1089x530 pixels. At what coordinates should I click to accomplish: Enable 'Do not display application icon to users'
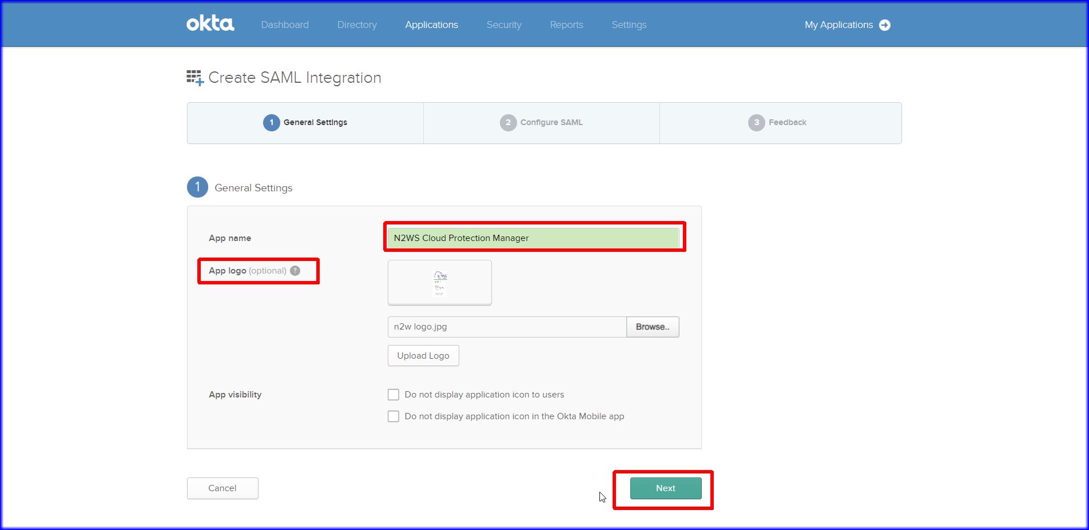click(x=394, y=395)
